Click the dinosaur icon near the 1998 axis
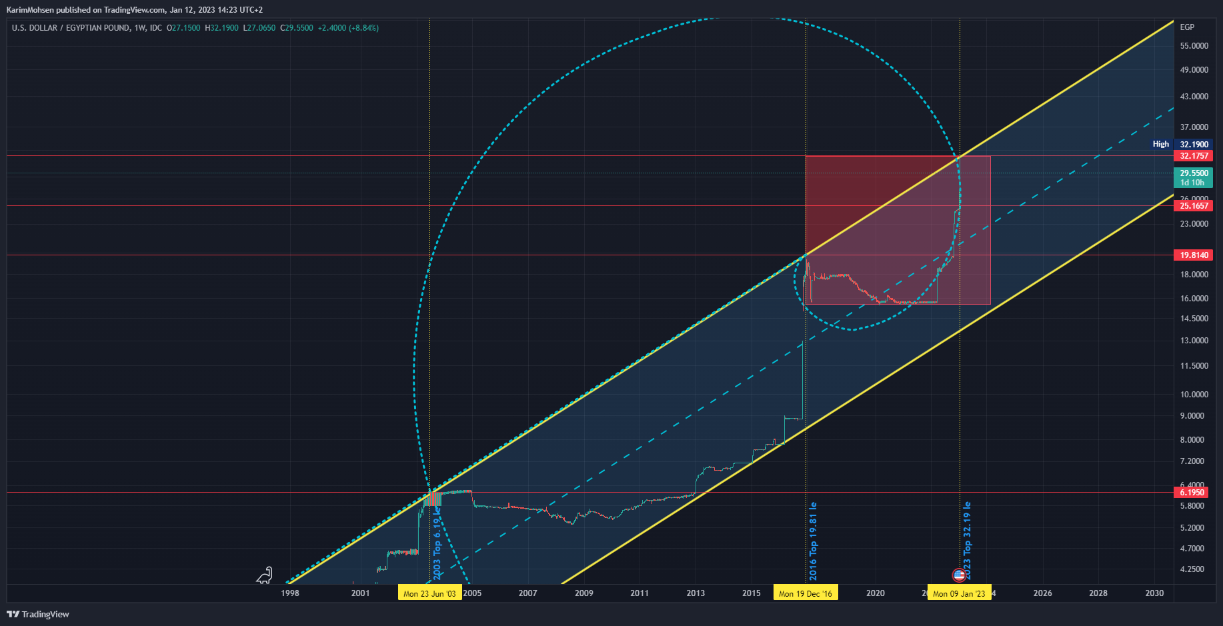This screenshot has width=1223, height=626. click(x=265, y=575)
